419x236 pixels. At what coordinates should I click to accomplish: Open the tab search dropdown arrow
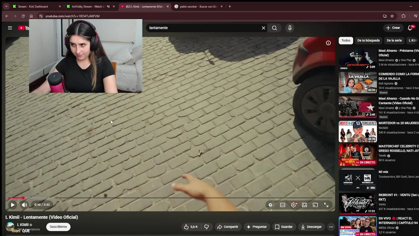(6, 7)
